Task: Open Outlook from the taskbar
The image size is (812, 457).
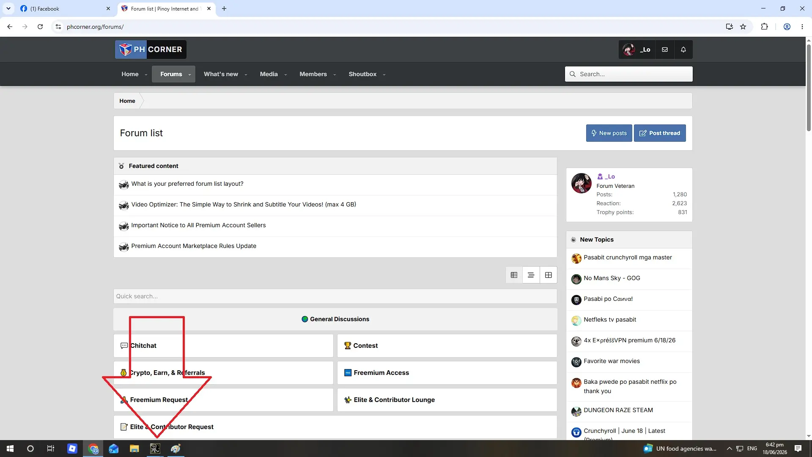Action: coord(114,449)
